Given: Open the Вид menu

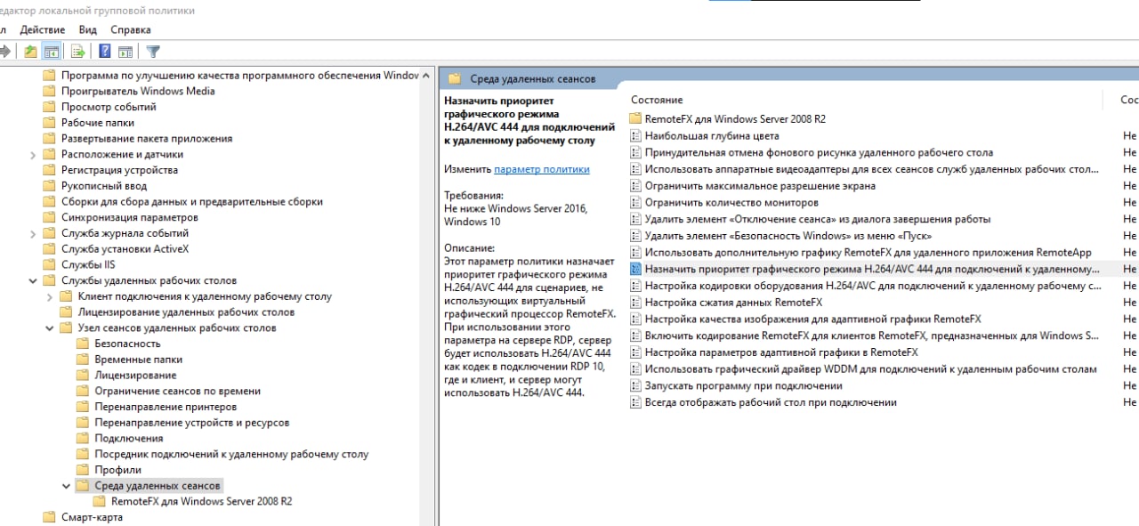Looking at the screenshot, I should pos(87,29).
